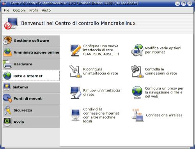Click the Internet connection sharing icon
This screenshot has width=195, height=149.
(76, 115)
